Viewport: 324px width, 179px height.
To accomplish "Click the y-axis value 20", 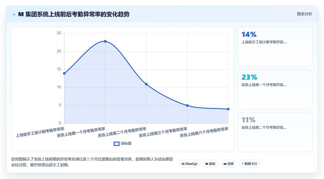I will pyautogui.click(x=59, y=51).
